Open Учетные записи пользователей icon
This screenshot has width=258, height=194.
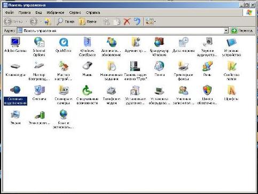[183, 90]
